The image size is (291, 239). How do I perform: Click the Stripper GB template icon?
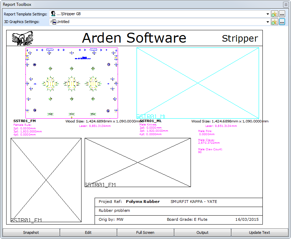coord(53,14)
